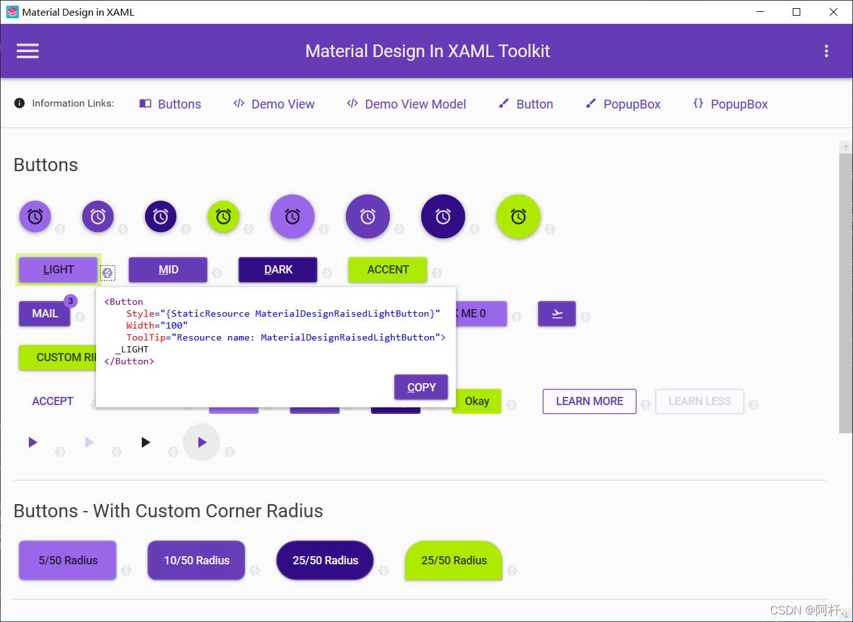Open the Demo View source link
Viewport: 853px width, 622px height.
click(274, 104)
